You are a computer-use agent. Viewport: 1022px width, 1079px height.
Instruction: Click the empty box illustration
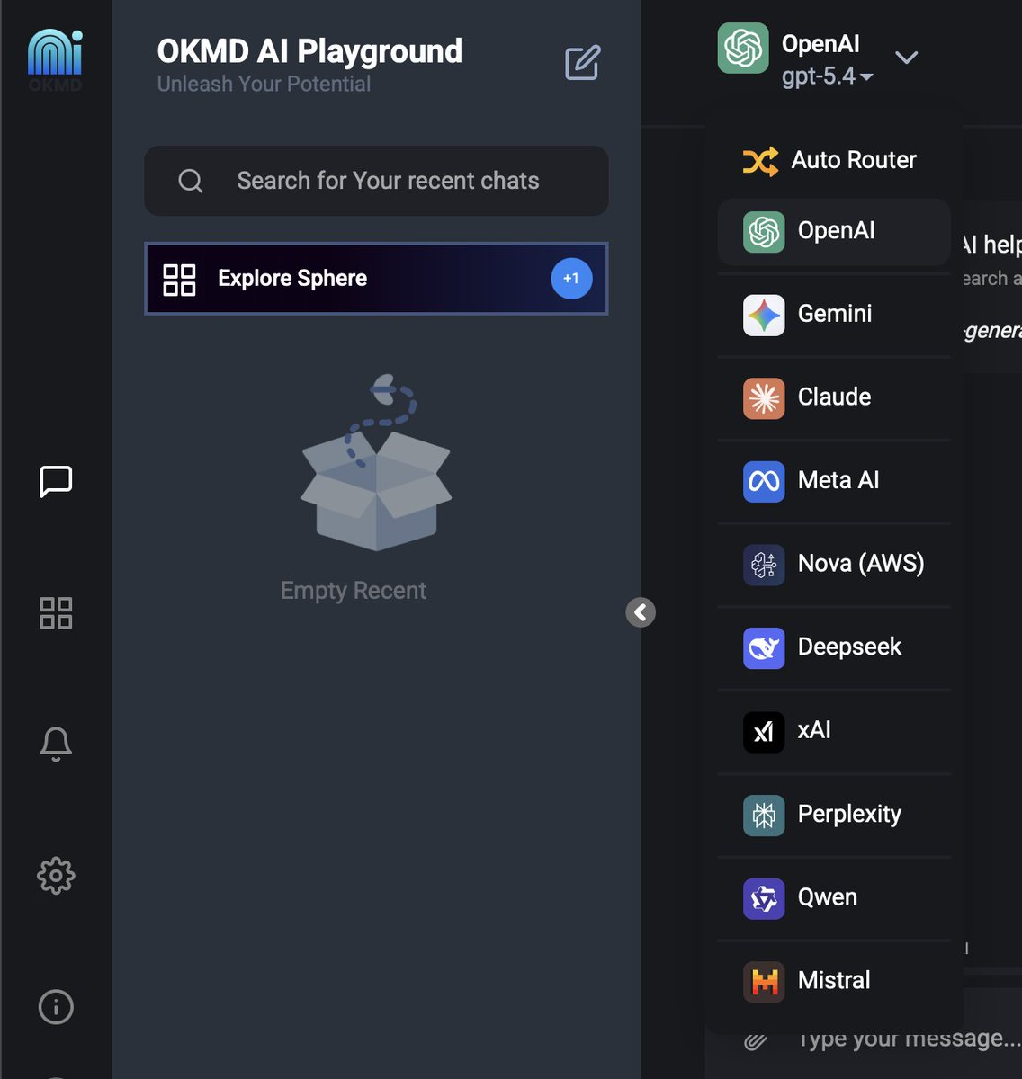(377, 462)
